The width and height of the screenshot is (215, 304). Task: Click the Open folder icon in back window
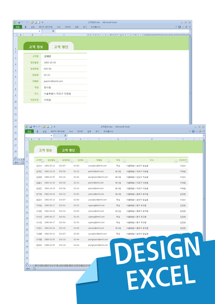[32, 22]
